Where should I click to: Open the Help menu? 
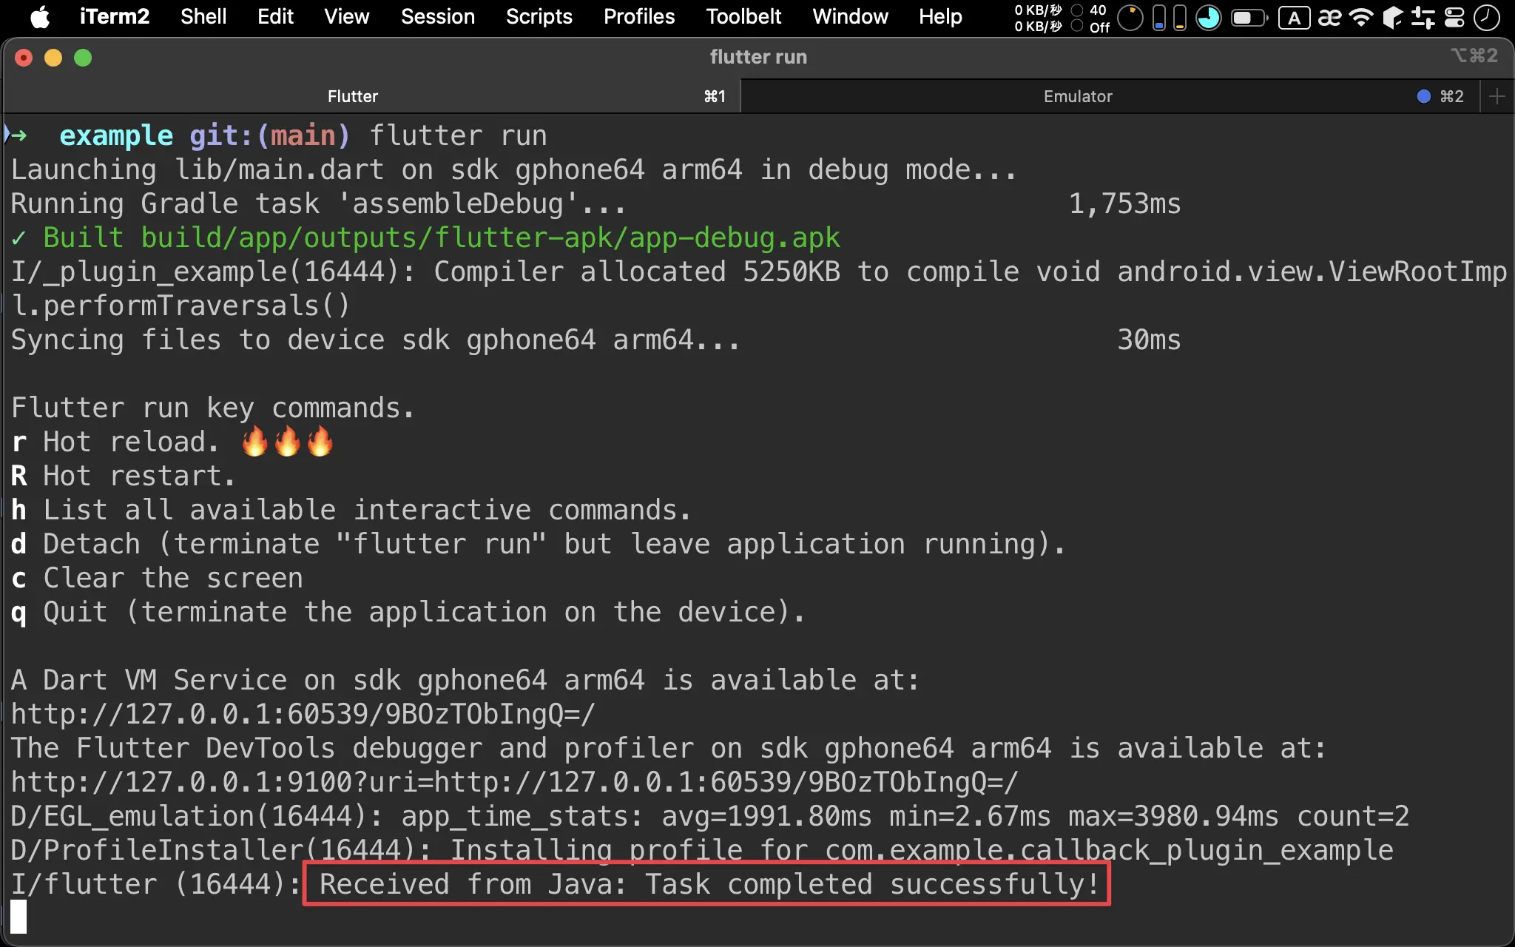pos(940,16)
